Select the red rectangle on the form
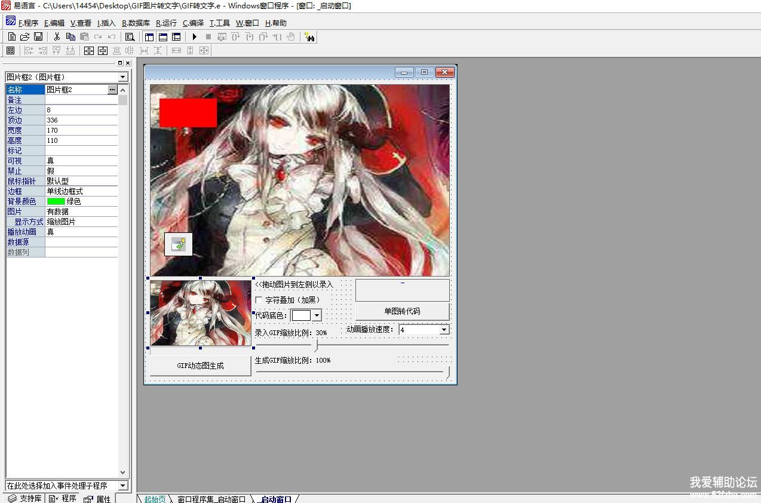The width and height of the screenshot is (761, 503). coord(188,112)
